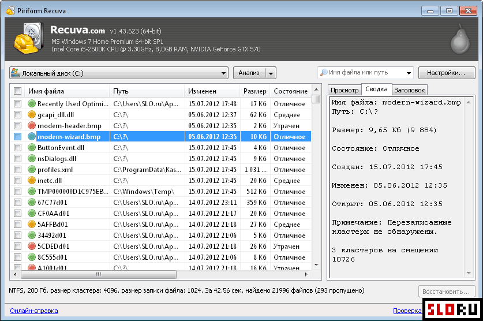Click the Восстановить recover button

pyautogui.click(x=446, y=292)
